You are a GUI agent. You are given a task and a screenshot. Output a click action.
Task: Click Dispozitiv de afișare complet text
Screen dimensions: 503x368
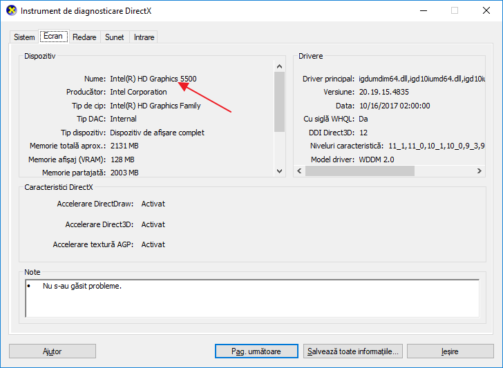pos(158,133)
